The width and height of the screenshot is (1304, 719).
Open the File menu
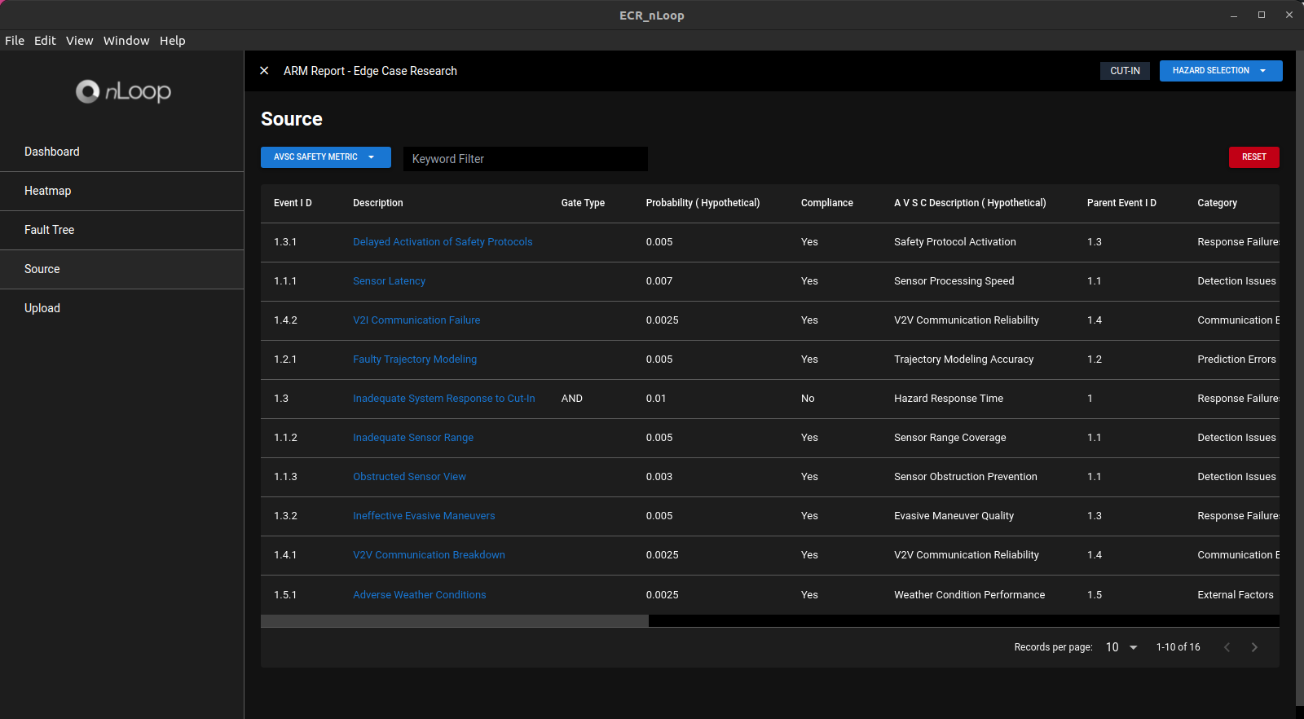15,41
